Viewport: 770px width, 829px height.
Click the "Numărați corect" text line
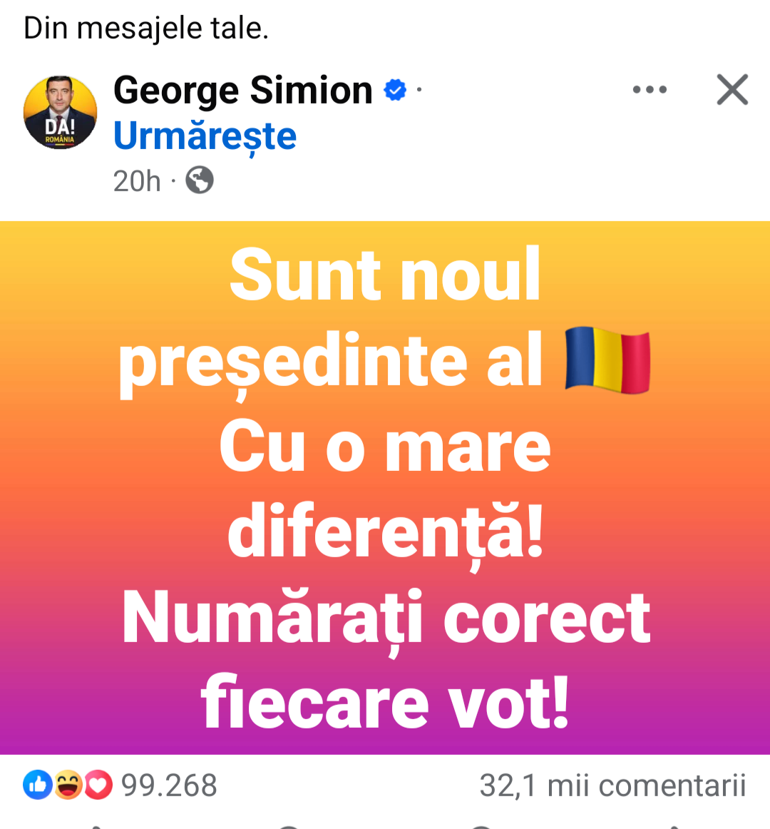386,619
